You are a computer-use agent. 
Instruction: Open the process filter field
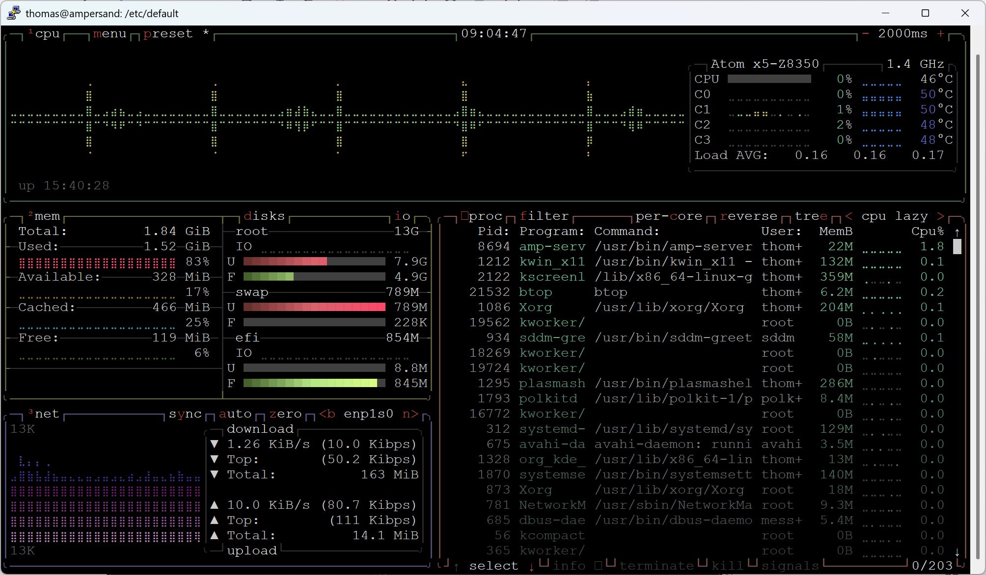click(x=544, y=216)
